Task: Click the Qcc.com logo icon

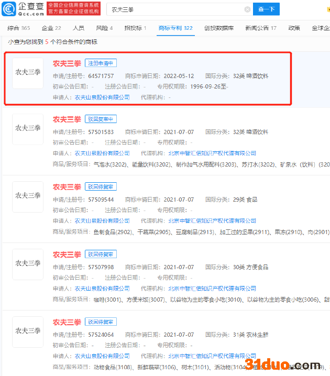Action: pos(10,8)
